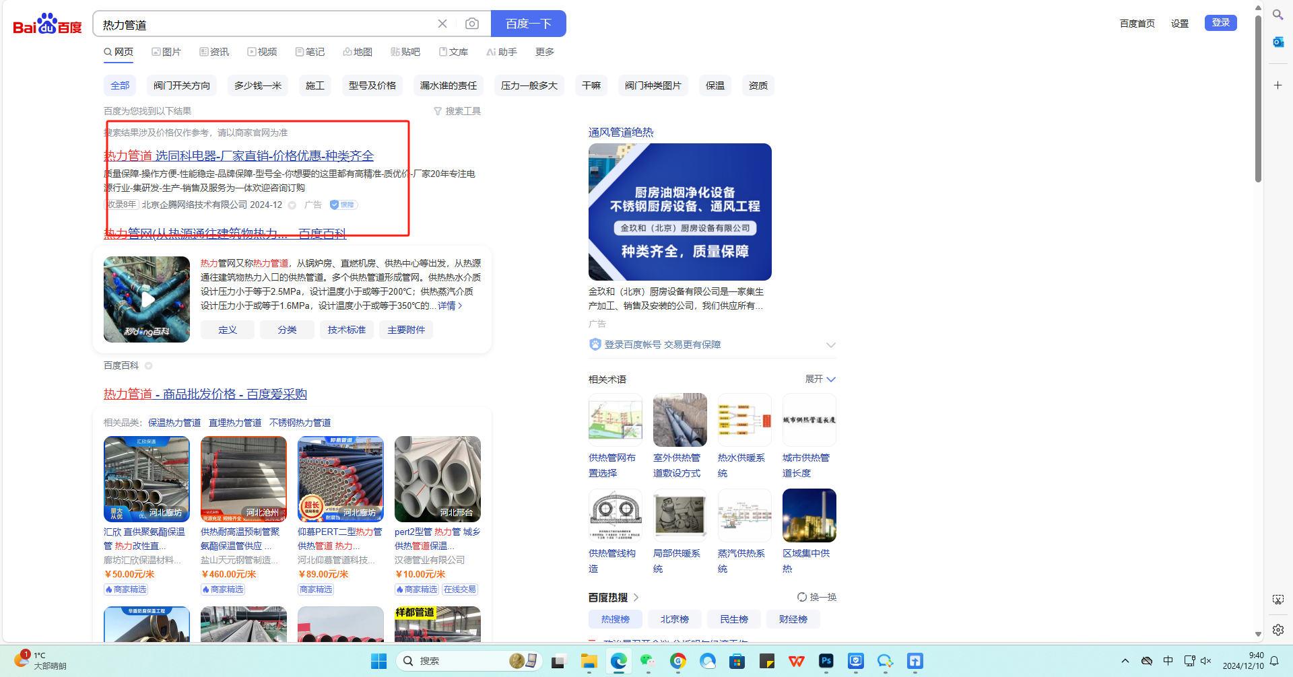Screen dimensions: 1293x677
Task: Open the weather widget on the taskbar
Action: (x=40, y=660)
